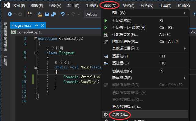The width and height of the screenshot is (196, 121).
Task: Click the Visual Studio logo icon
Action: click(x=7, y=5)
